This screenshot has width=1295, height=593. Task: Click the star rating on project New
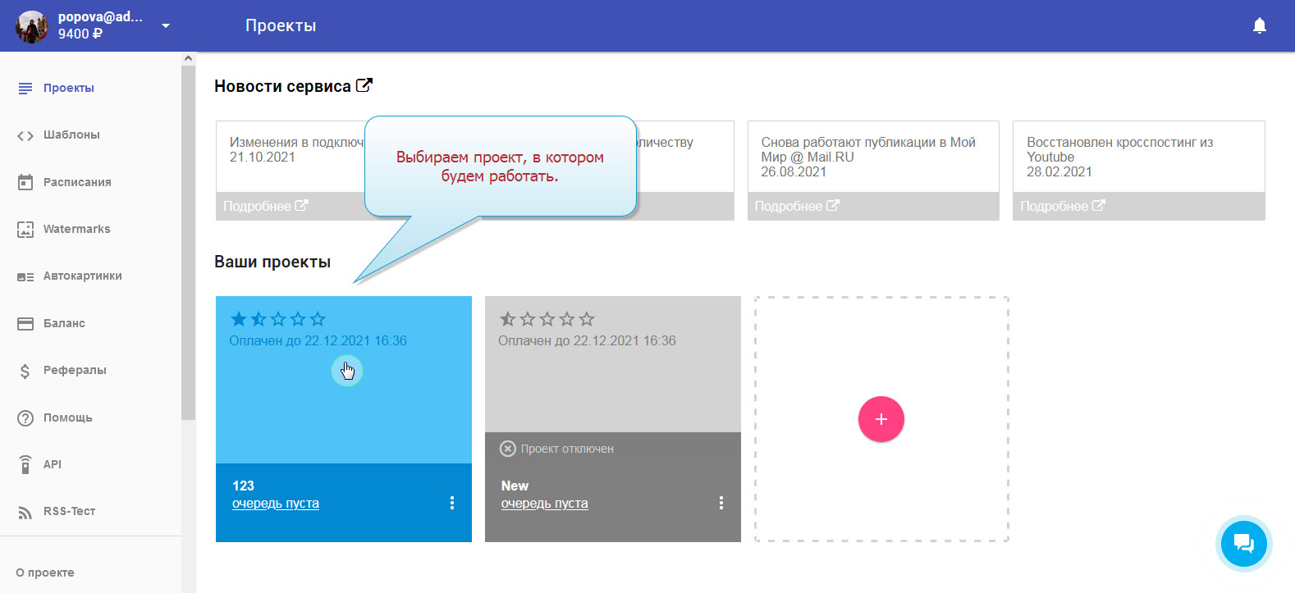(547, 319)
